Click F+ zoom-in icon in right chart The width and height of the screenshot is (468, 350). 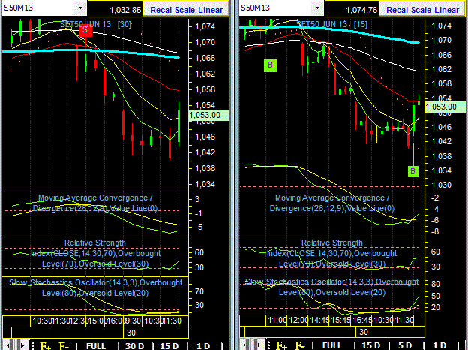282,345
